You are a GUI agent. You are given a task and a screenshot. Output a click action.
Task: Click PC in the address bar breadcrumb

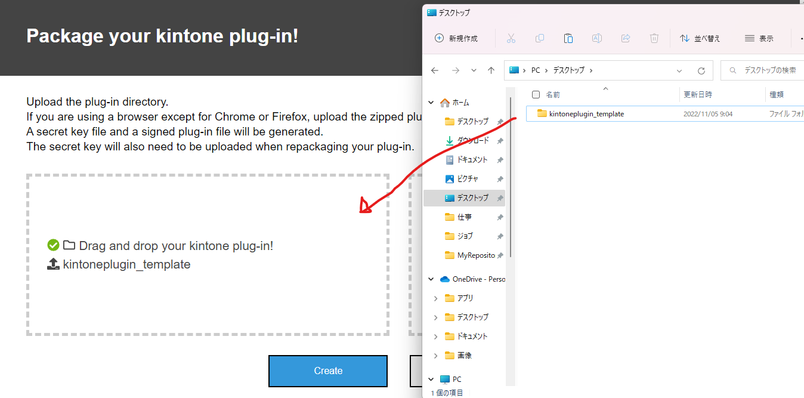coord(536,70)
